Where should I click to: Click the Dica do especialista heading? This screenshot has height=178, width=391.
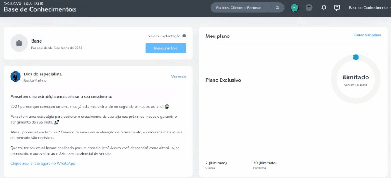[x=43, y=74]
